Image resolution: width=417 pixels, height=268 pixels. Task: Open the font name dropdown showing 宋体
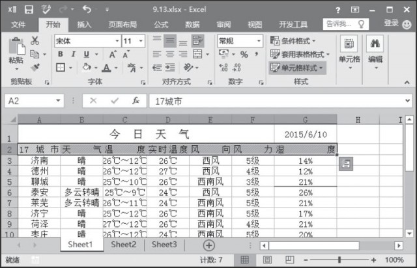115,41
